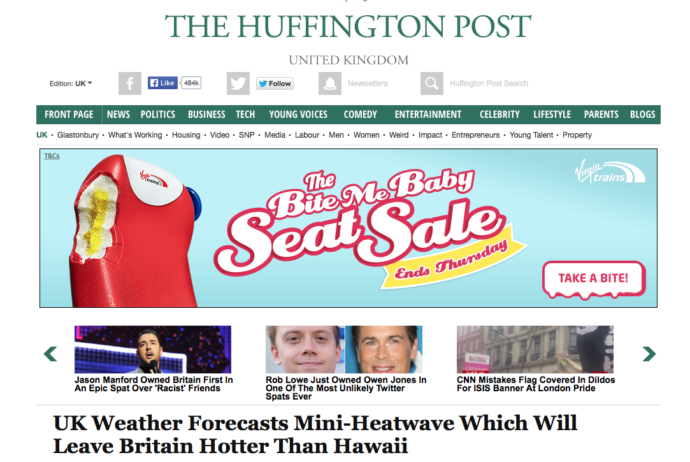Image resolution: width=690 pixels, height=462 pixels.
Task: Select the Comedy navigation tab
Action: (361, 115)
